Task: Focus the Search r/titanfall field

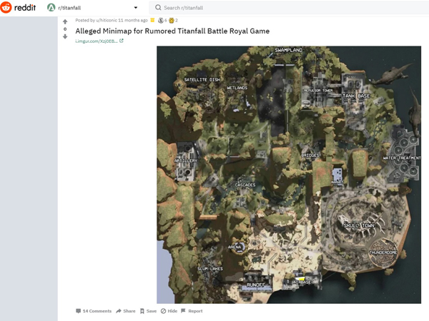Action: coord(289,8)
